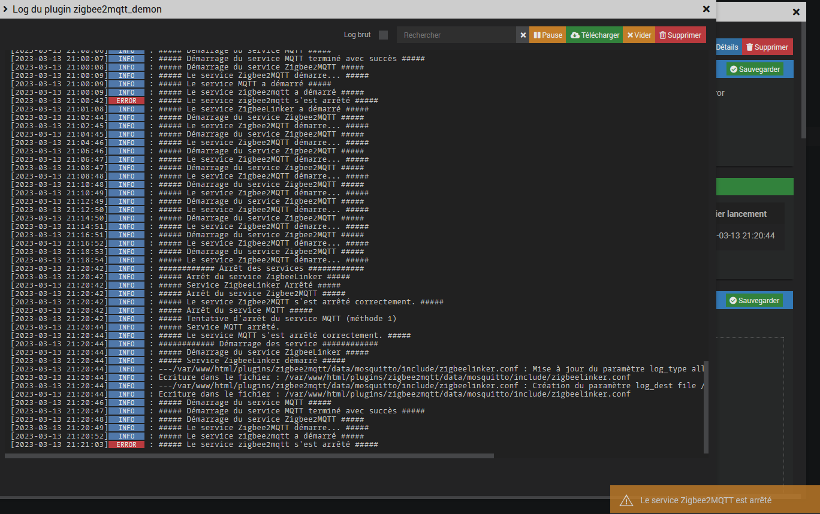Click the warning triangle icon in the notification
The height and width of the screenshot is (514, 820).
point(626,500)
